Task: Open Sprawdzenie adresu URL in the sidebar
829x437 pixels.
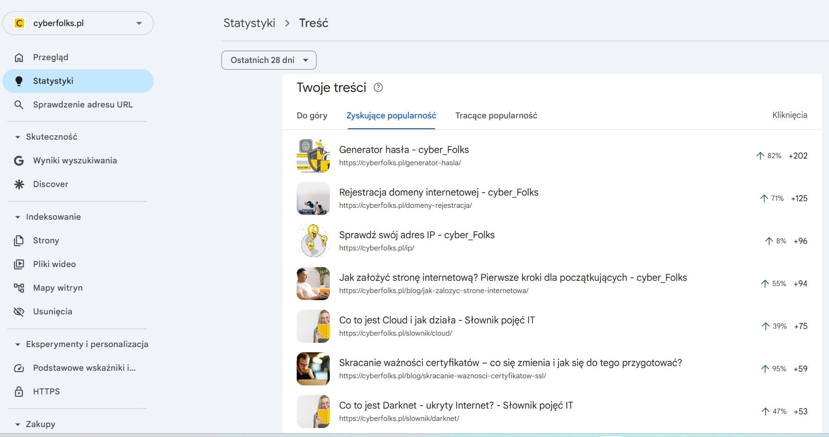Action: click(x=78, y=105)
